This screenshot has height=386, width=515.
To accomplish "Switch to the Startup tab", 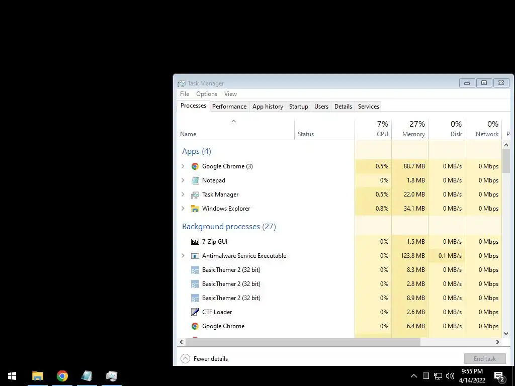I will coord(299,107).
